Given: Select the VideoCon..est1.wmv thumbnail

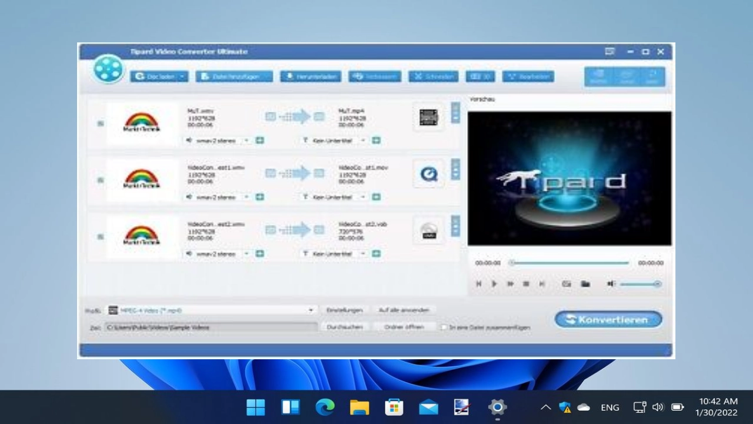Looking at the screenshot, I should click(142, 180).
